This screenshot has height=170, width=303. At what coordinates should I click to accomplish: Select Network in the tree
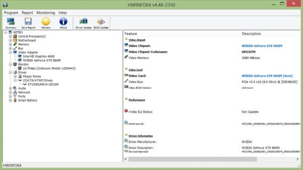[x=24, y=92]
